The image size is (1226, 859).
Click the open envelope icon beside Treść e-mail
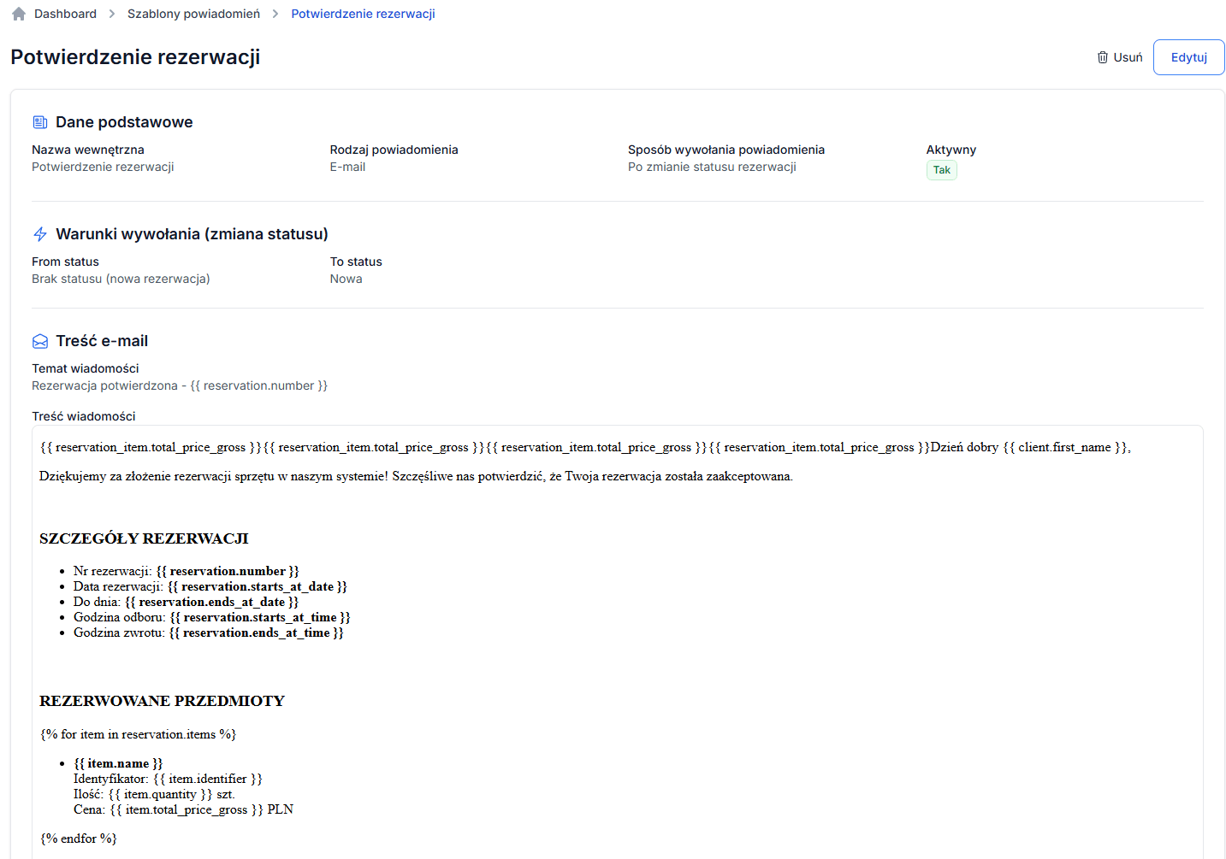[40, 341]
